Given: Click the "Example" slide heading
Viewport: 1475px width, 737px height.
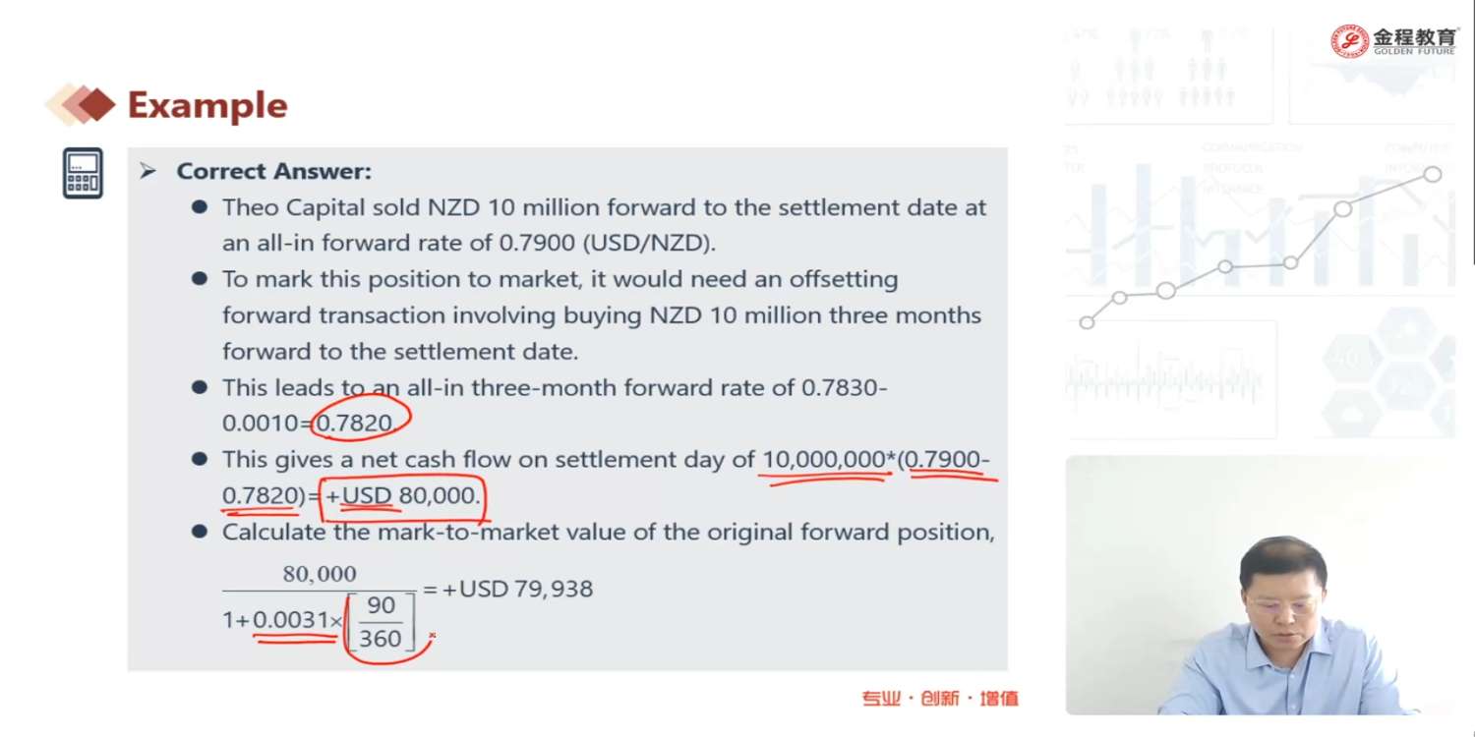Looking at the screenshot, I should pyautogui.click(x=207, y=105).
